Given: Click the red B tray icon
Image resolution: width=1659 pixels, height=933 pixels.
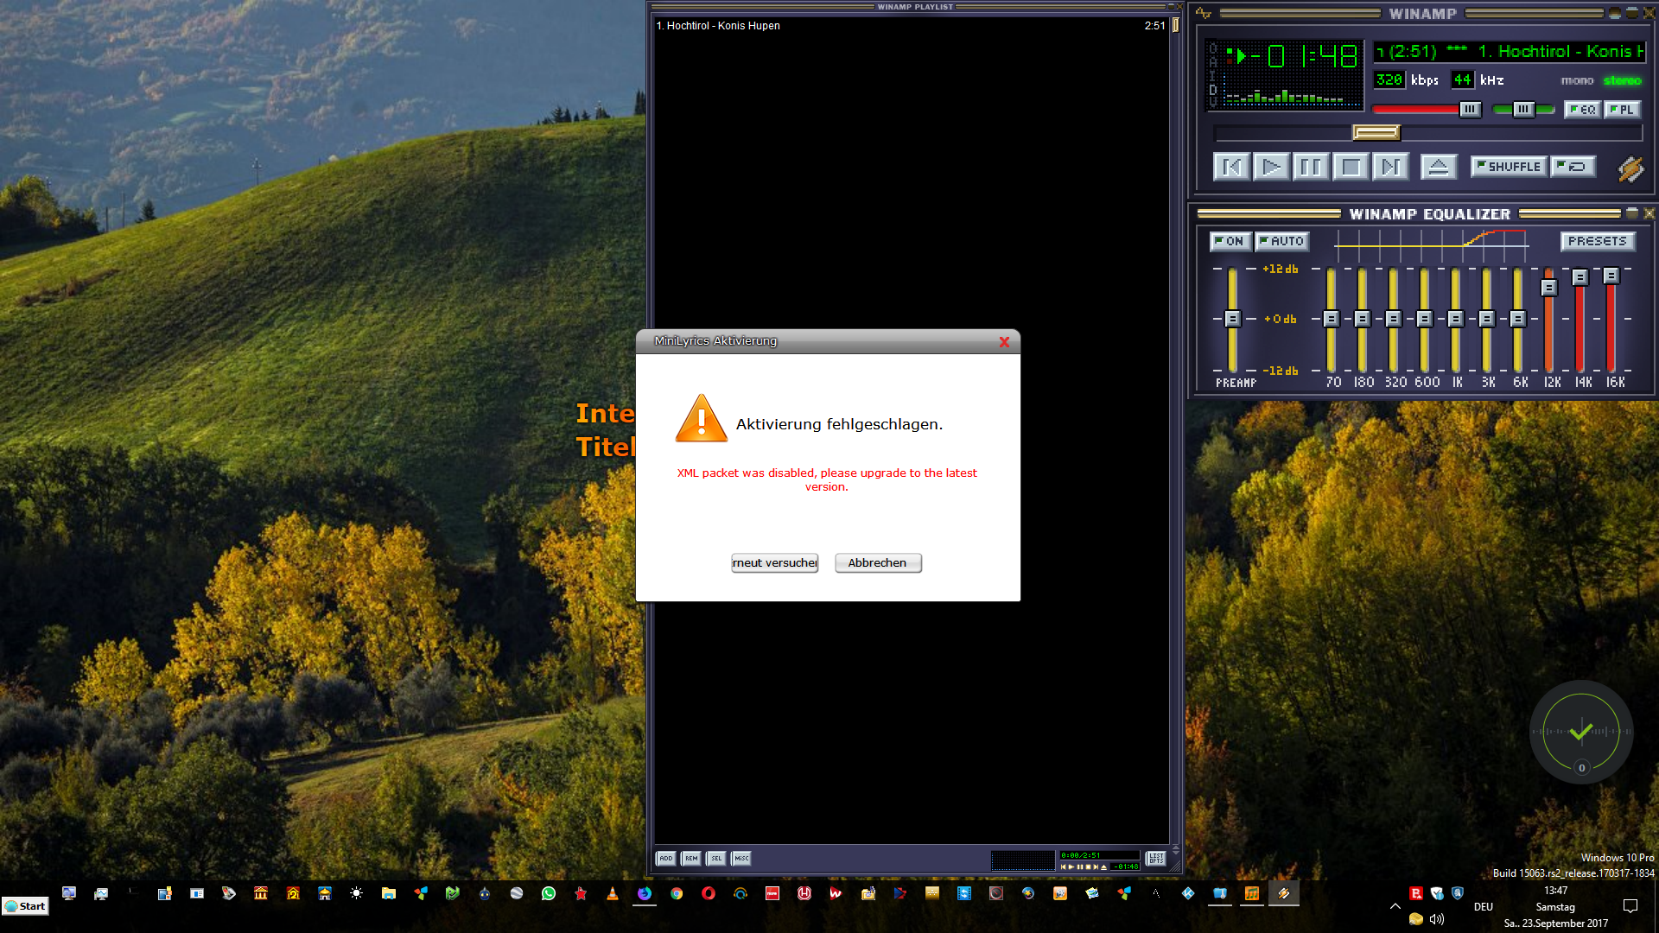Looking at the screenshot, I should (x=1416, y=893).
